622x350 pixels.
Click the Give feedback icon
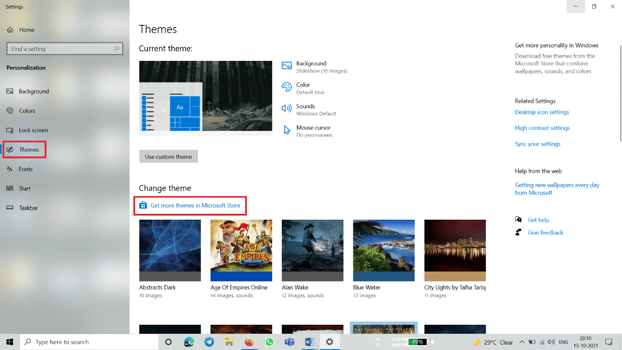click(x=519, y=232)
